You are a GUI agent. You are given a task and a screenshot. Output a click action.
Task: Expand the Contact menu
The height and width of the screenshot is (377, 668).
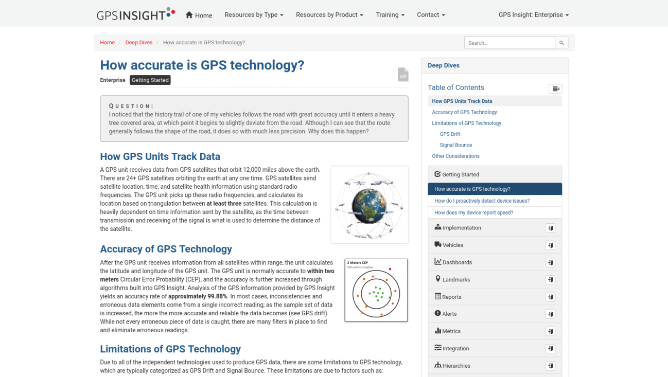coord(431,15)
